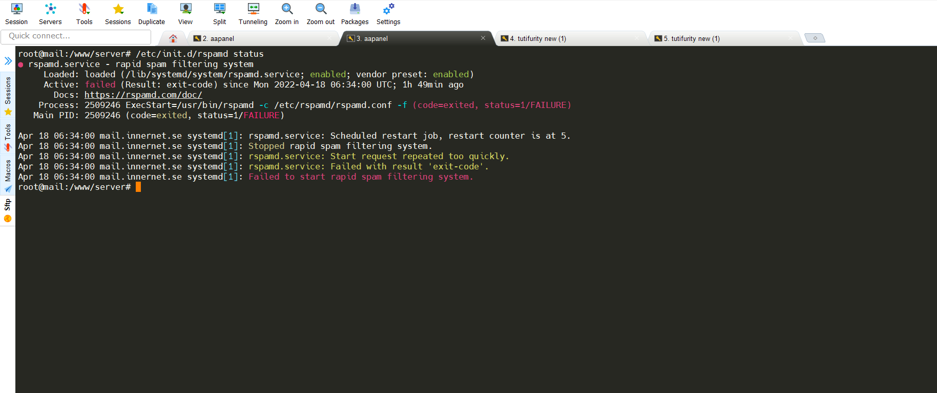Click the red "failed" status on the Active line

tap(100, 84)
